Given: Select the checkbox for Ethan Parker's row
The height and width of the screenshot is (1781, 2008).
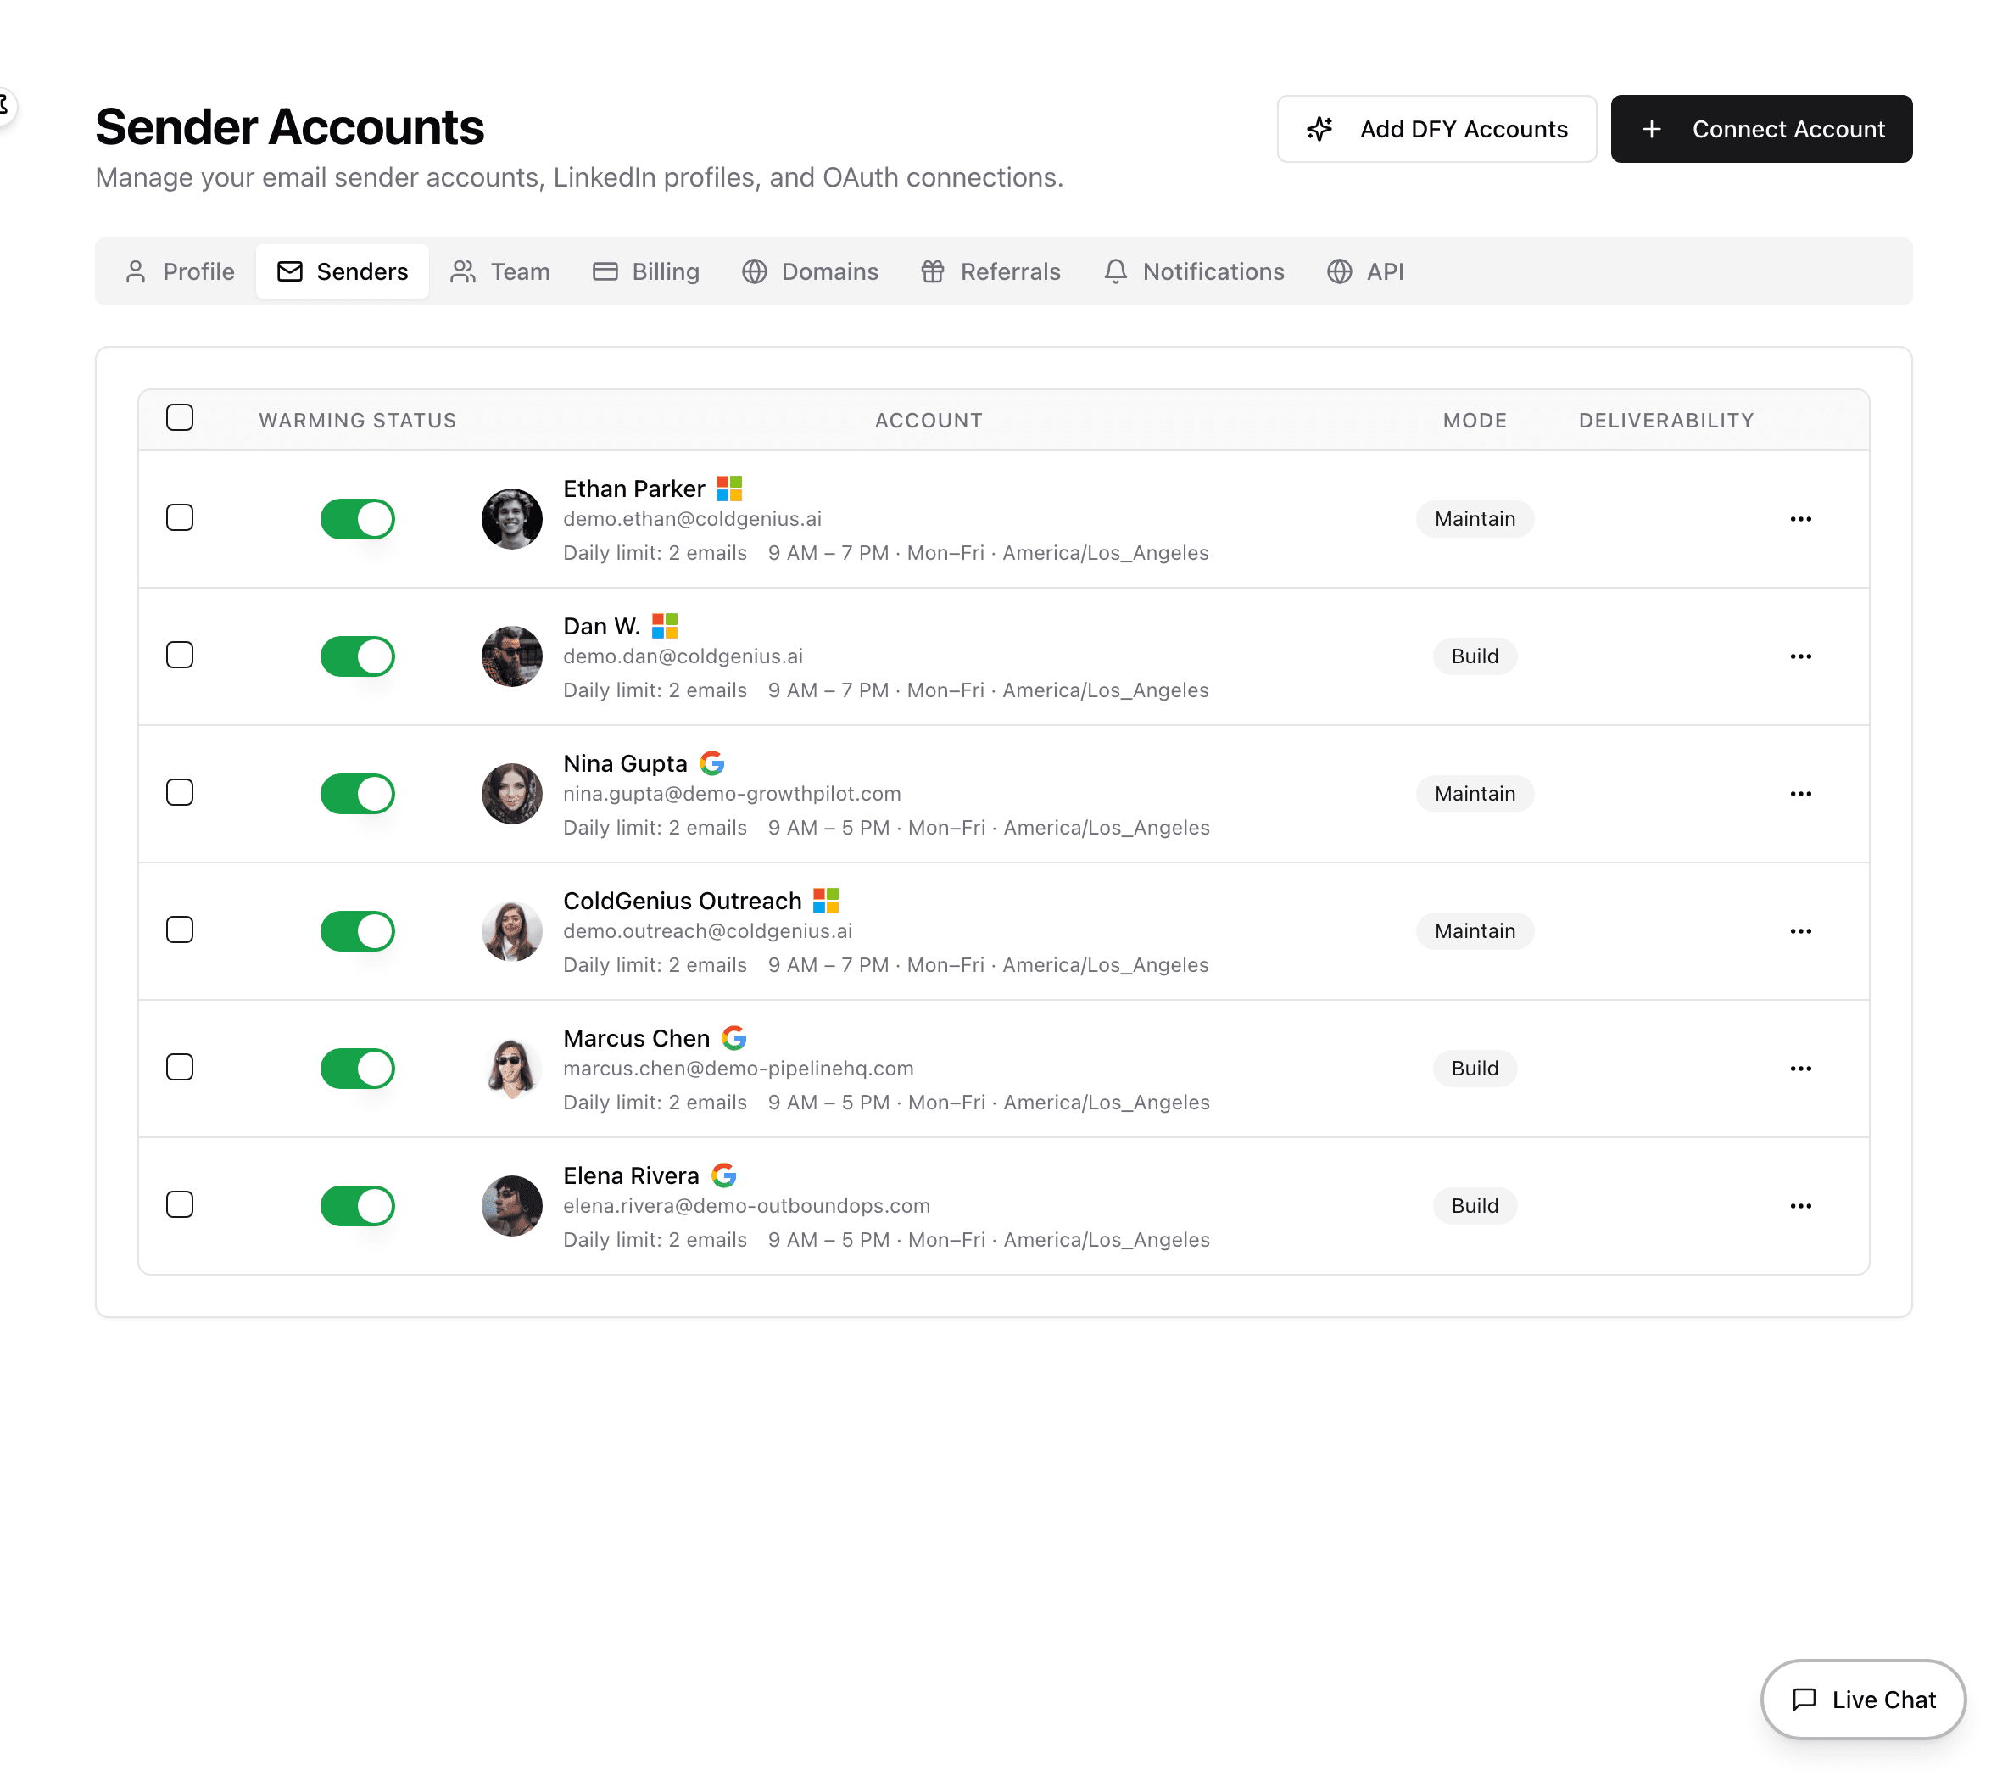Looking at the screenshot, I should (180, 517).
